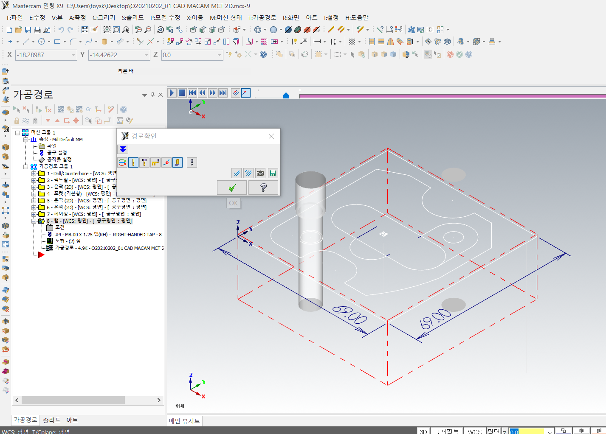
Task: Toggle the display-holder icon in 경로확인
Action: pyautogui.click(x=144, y=162)
